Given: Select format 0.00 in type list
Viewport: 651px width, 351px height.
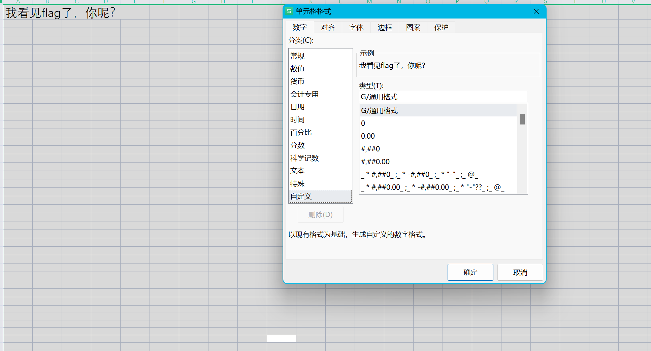Looking at the screenshot, I should point(438,136).
